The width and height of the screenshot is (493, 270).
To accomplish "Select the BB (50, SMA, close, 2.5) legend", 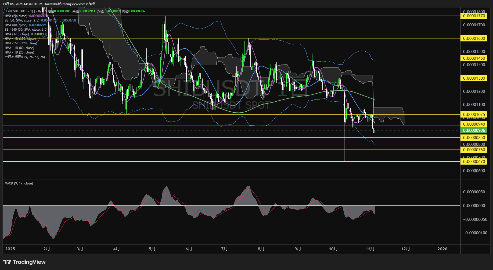I will click(22, 20).
